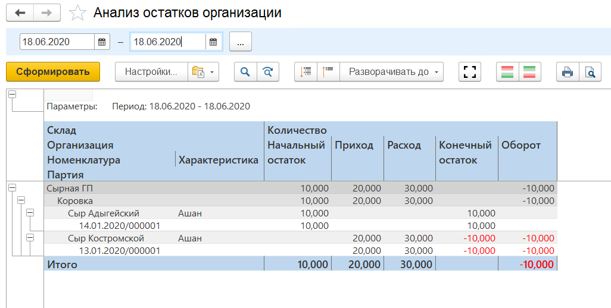The image size is (611, 308).
Task: Click the find next search icon
Action: 267,72
